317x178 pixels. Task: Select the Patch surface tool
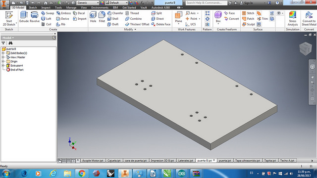(x=248, y=19)
